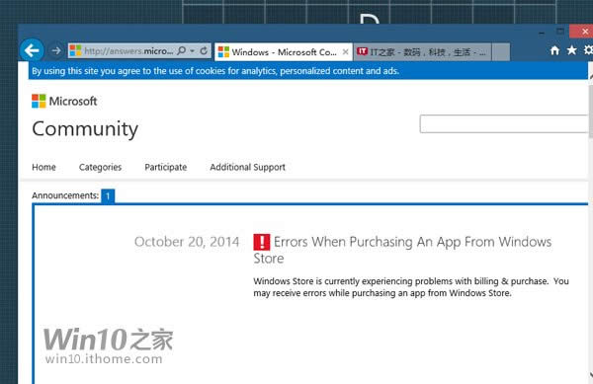
Task: Open the Participate navigation menu
Action: 166,167
